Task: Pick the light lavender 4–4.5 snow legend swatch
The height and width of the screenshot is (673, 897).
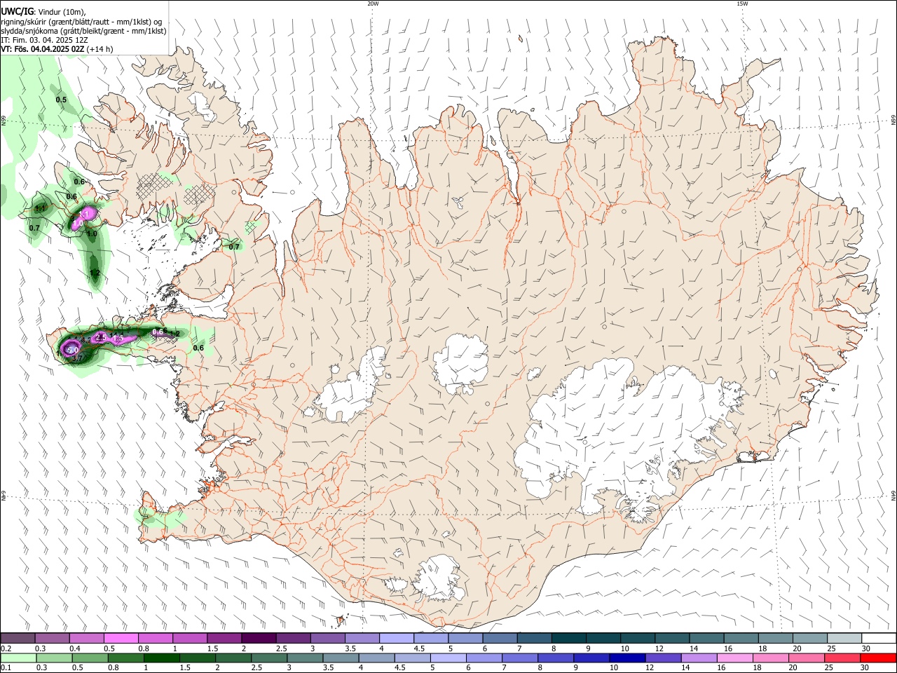Action: 397,638
